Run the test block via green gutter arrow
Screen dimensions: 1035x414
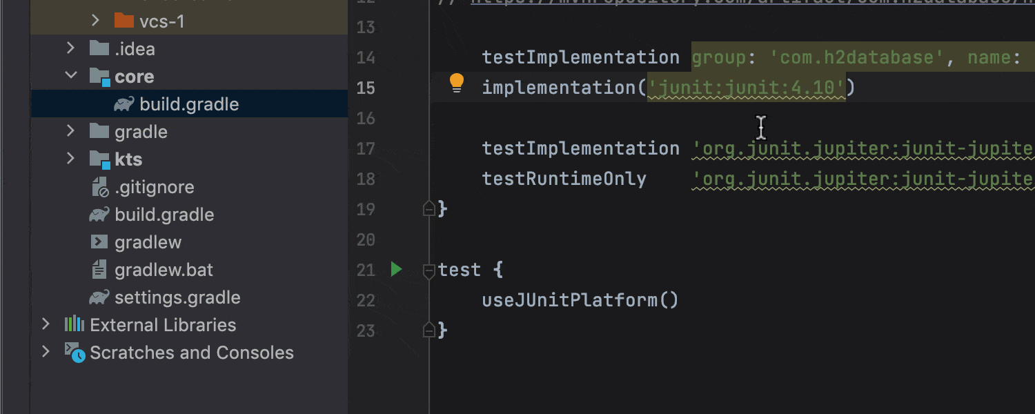tap(396, 270)
